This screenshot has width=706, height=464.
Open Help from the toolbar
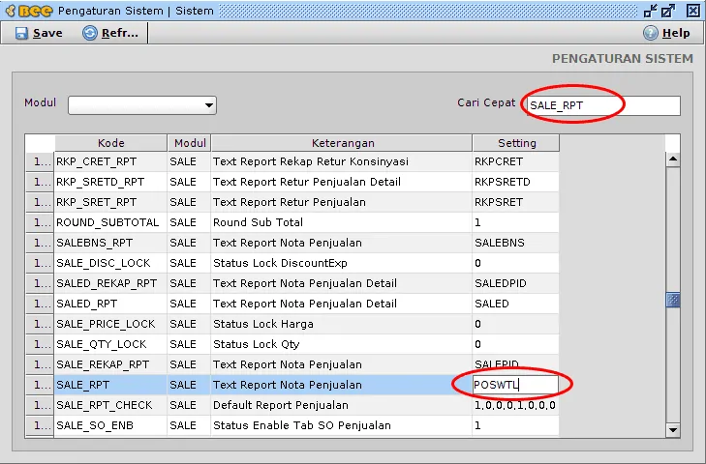click(x=667, y=33)
